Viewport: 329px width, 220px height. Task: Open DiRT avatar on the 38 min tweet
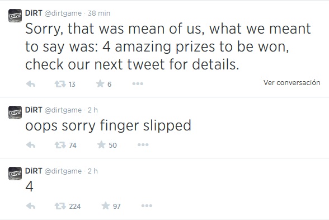point(15,16)
